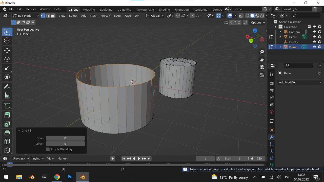Open Modifier properties wrench tab
Viewport: 324px width, 182px height.
click(272, 137)
